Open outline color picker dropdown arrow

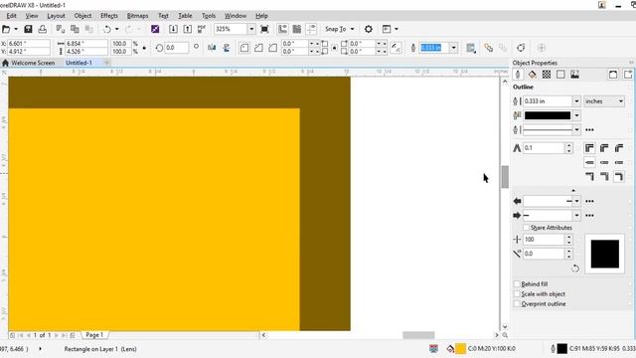tap(576, 115)
